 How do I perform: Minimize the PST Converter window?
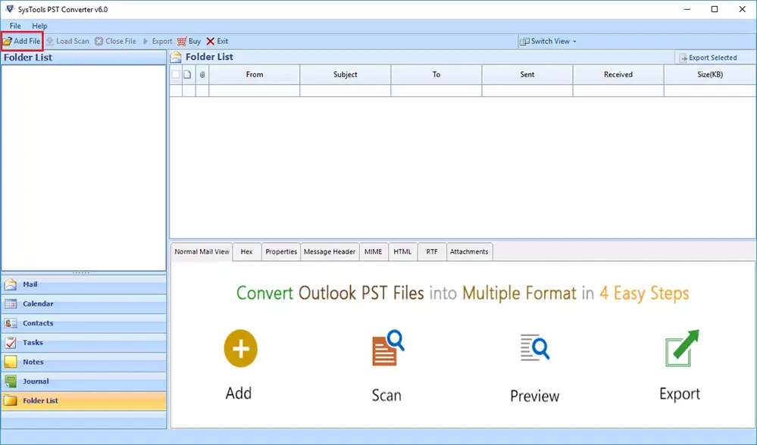point(687,9)
